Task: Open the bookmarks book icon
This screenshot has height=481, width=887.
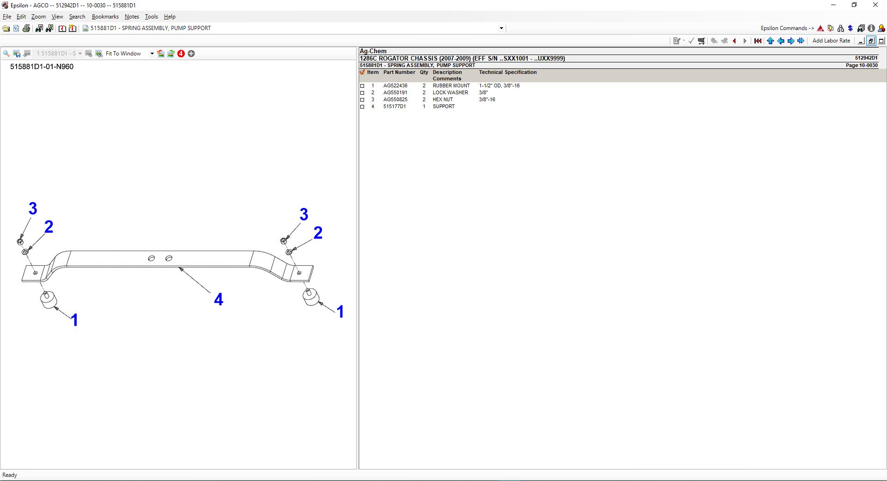Action: 62,28
